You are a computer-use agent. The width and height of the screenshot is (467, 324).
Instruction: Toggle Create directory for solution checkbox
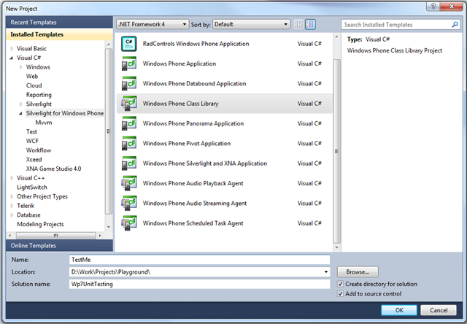[341, 284]
